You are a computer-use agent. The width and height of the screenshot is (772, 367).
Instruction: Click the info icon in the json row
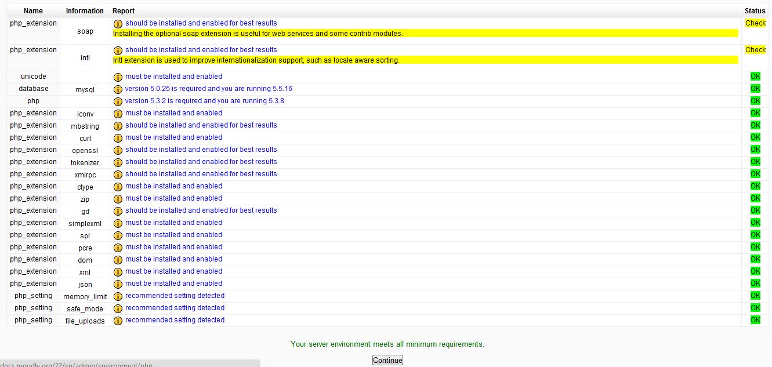click(118, 284)
